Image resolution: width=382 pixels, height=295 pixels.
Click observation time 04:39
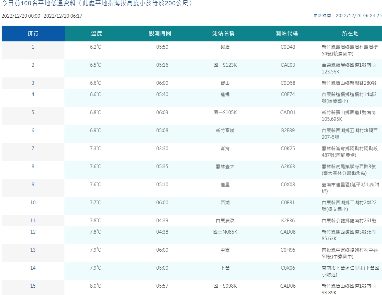click(162, 221)
